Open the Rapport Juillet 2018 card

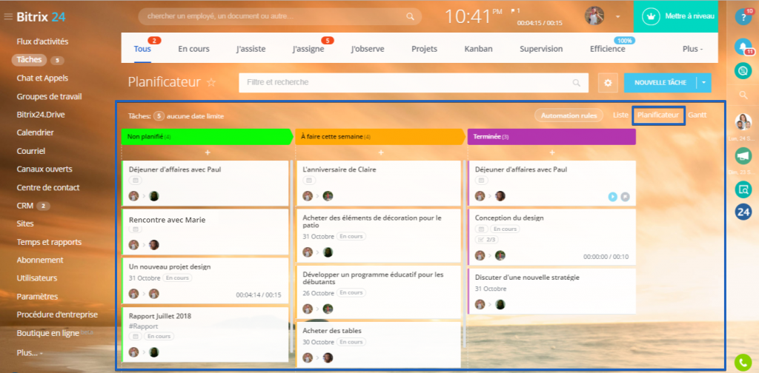coord(205,335)
